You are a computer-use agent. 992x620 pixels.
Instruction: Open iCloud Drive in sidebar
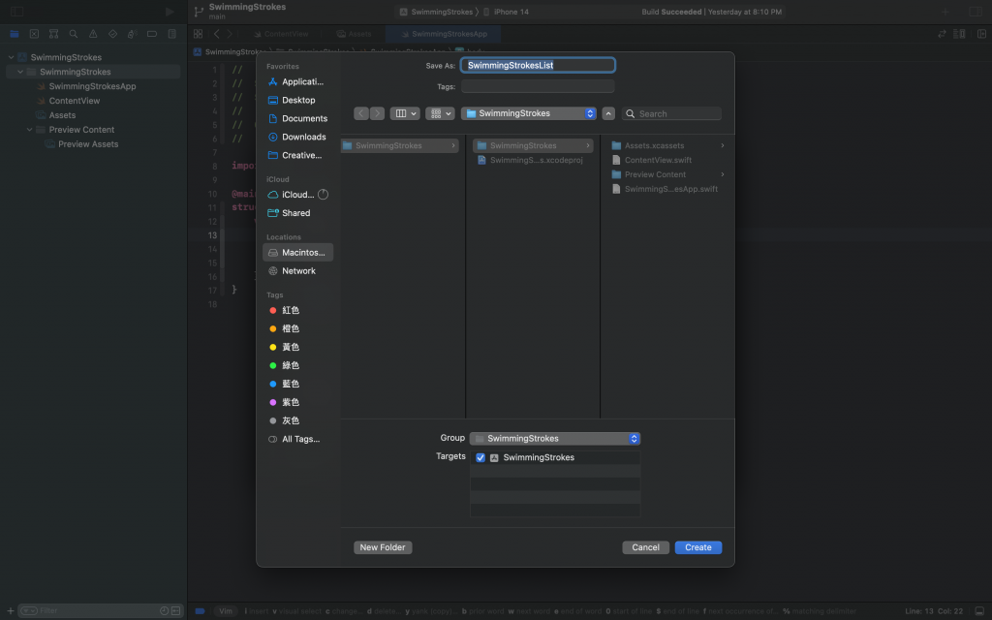click(297, 194)
